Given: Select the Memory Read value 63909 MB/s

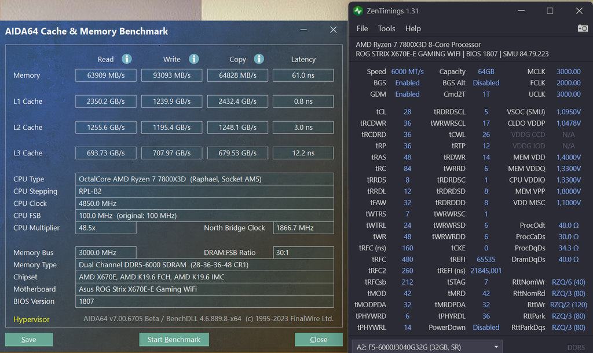Looking at the screenshot, I should click(106, 75).
